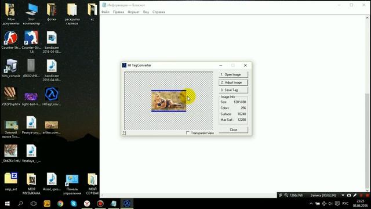Click the taskbar clock showing 23:25
Viewport: 371px width, 209px height.
(361, 204)
